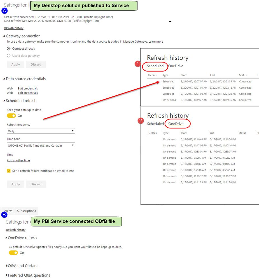Toggle Keep your data up to date switch
The width and height of the screenshot is (259, 280).
tap(11, 115)
